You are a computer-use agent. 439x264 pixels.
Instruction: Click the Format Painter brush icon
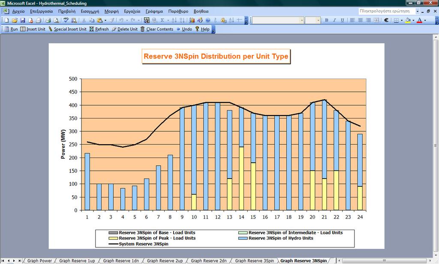112,20
